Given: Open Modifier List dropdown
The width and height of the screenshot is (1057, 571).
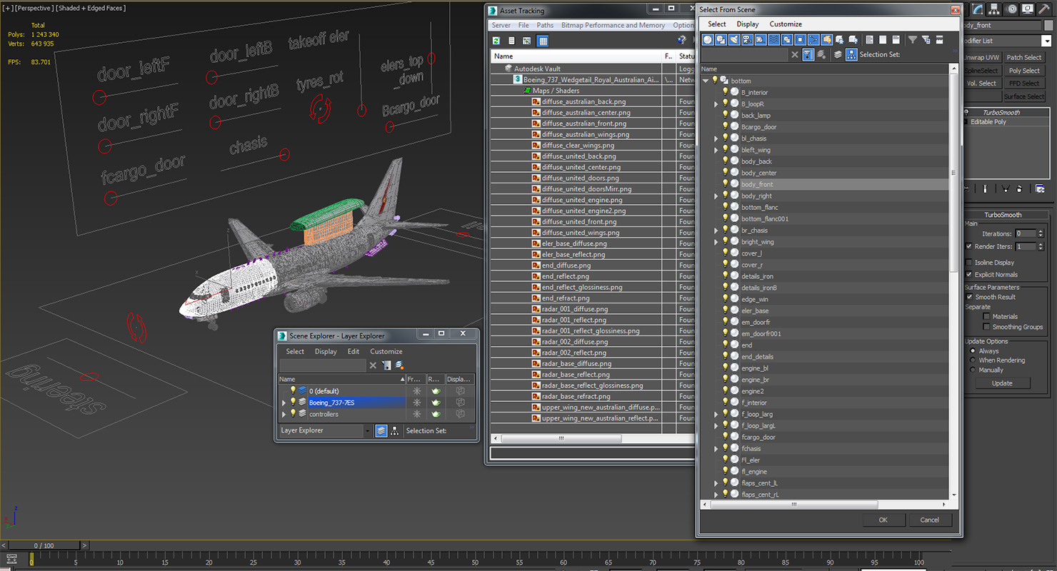Looking at the screenshot, I should tap(1047, 41).
